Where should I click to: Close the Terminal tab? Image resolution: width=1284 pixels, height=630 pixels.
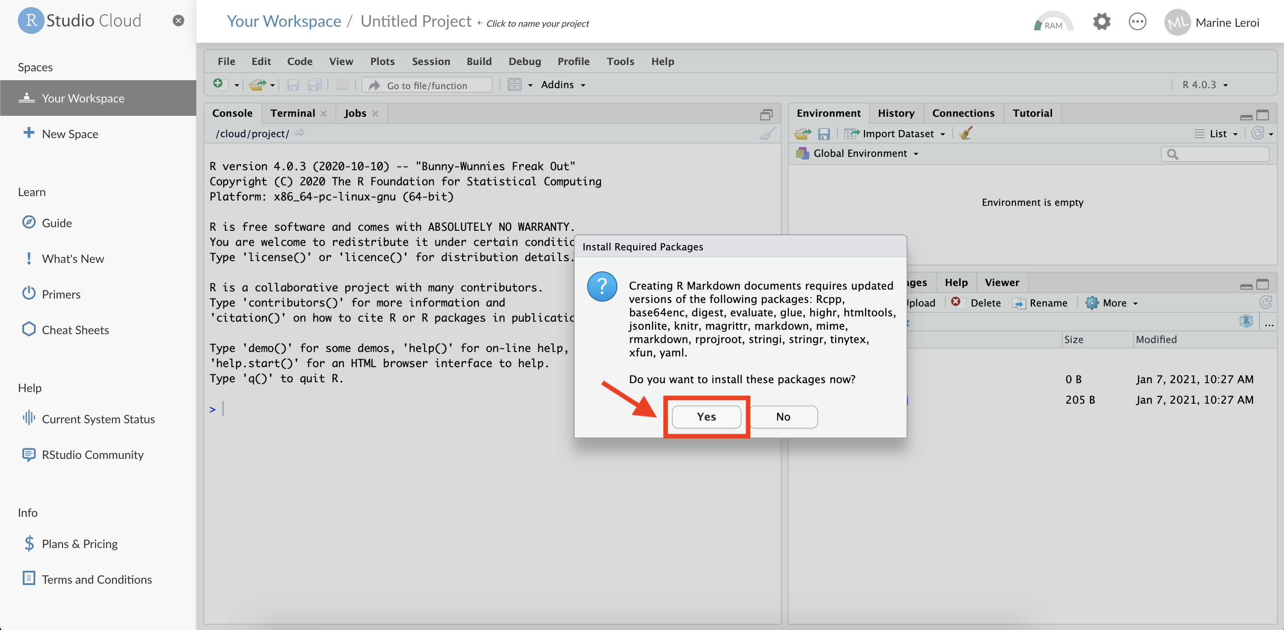pos(323,114)
